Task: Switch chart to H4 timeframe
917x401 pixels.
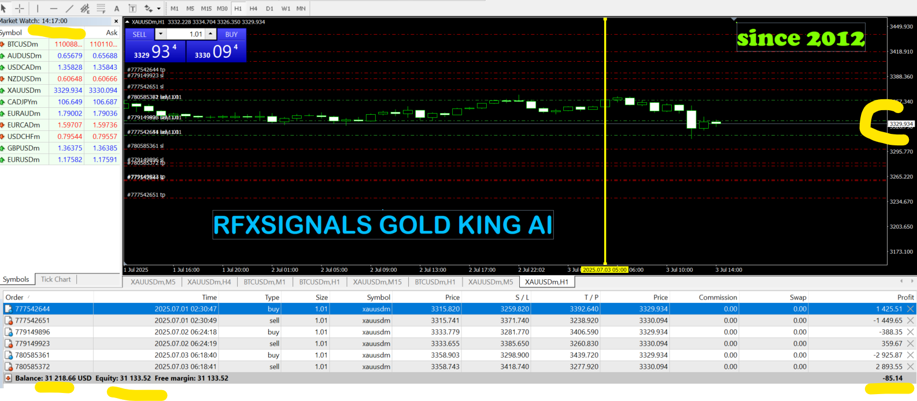Action: pos(253,9)
